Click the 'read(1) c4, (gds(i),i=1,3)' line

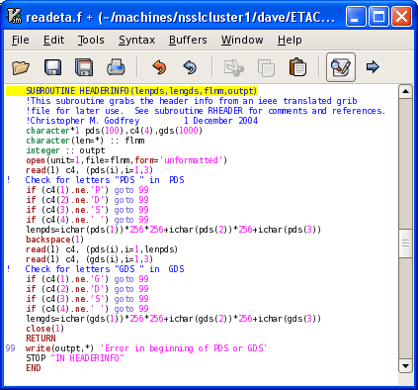click(x=90, y=259)
